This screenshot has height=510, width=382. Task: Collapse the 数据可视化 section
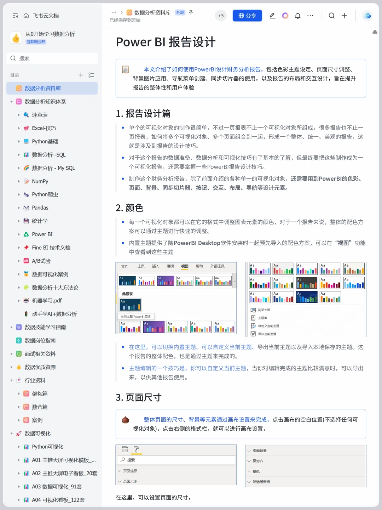click(x=12, y=433)
